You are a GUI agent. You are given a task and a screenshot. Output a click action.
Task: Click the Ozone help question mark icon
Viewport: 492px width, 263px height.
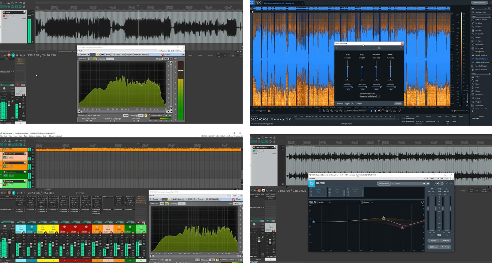click(x=446, y=184)
